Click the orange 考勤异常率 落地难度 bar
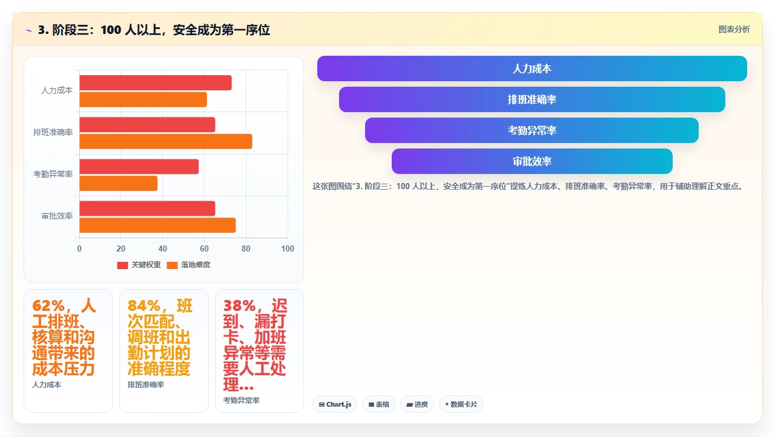Screen dimensions: 775x437 (x=118, y=183)
